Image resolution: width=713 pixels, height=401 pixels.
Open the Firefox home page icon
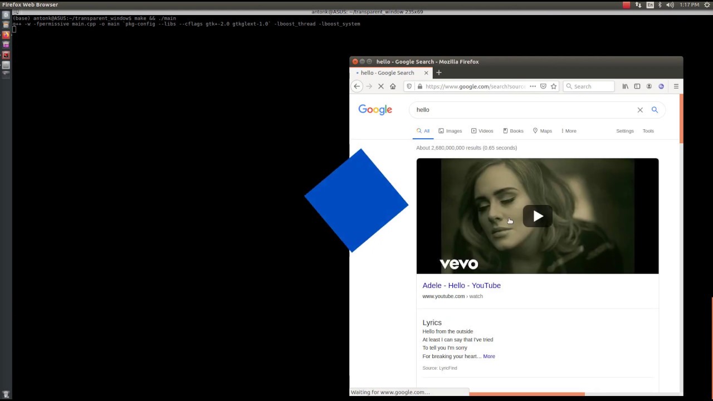coord(393,86)
